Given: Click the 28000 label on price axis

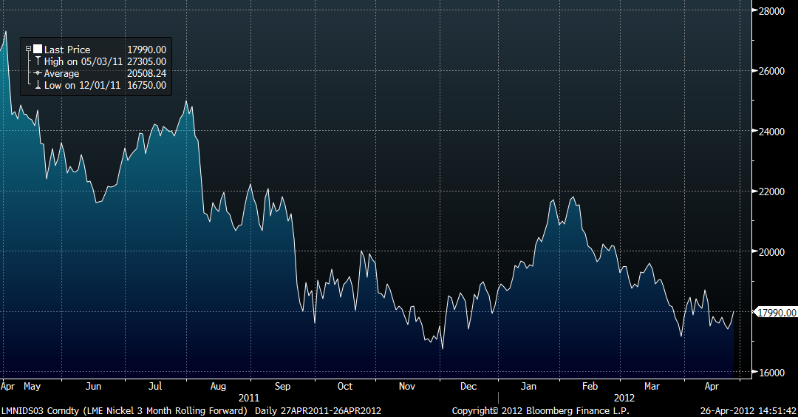Looking at the screenshot, I should pos(771,11).
